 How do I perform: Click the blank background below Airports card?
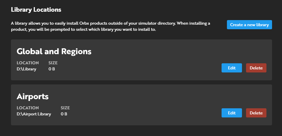pos(140,131)
